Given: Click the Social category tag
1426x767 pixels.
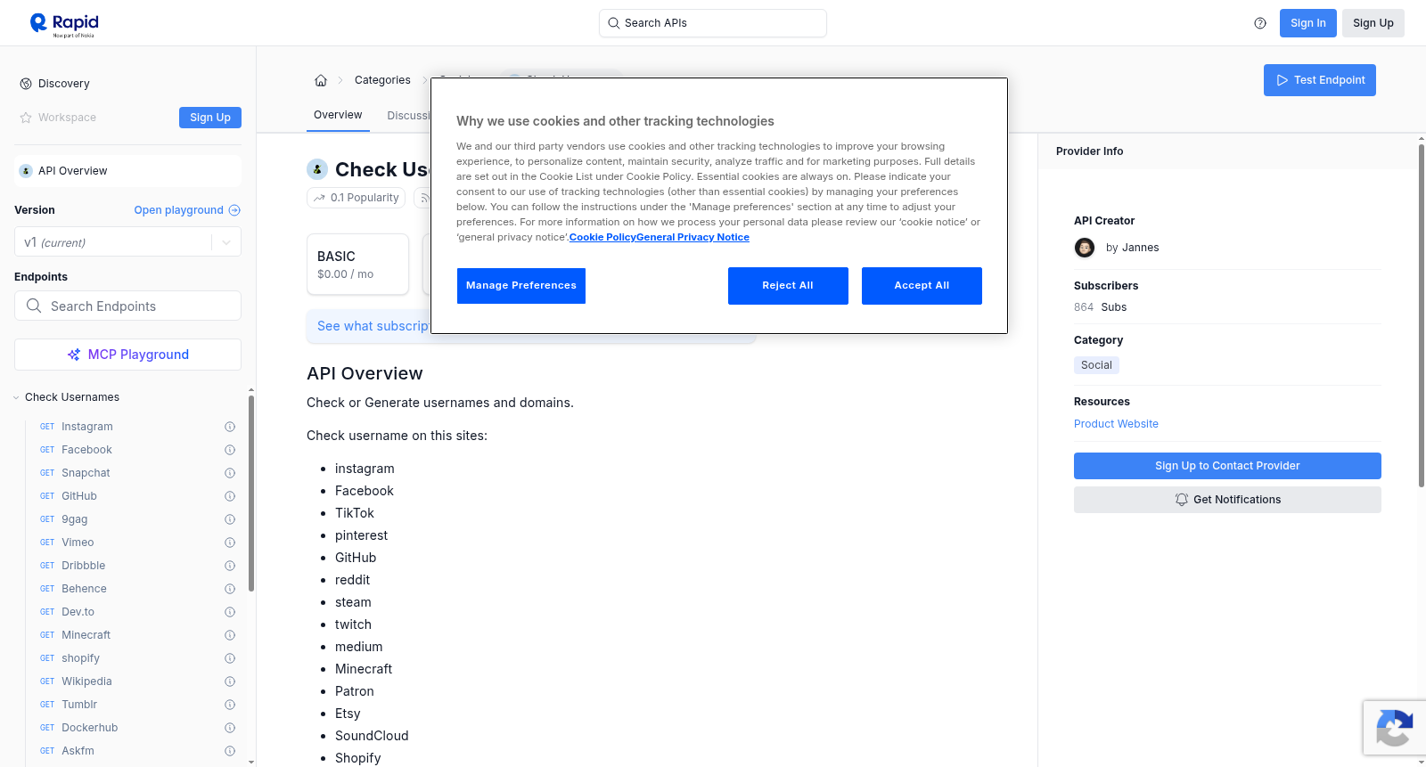Looking at the screenshot, I should coord(1096,365).
